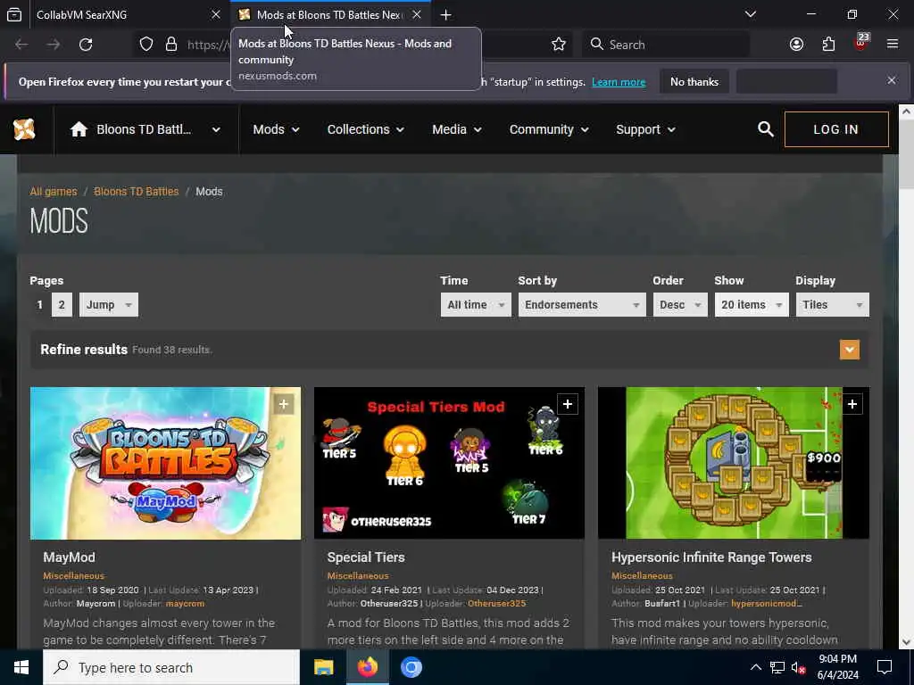Click the Windows Type here to search box
The height and width of the screenshot is (685, 914).
(x=171, y=667)
